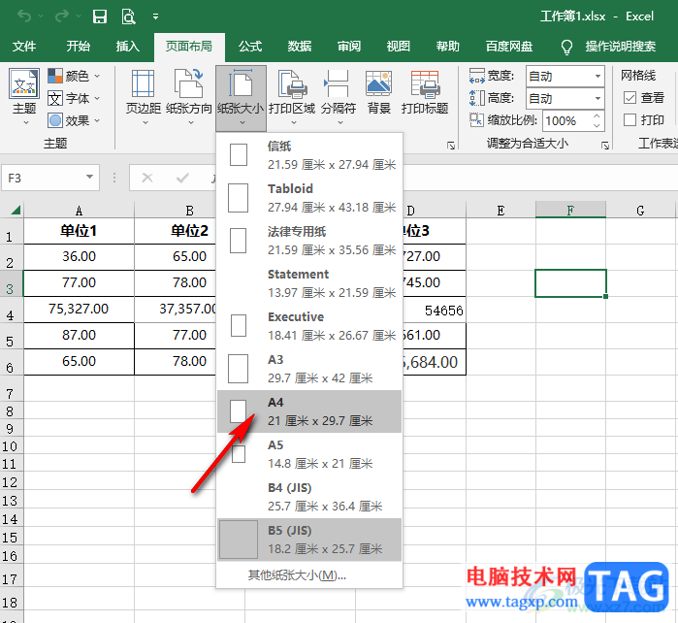Screen dimensions: 678x623
Task: Click the selected cell F3
Action: 570,283
